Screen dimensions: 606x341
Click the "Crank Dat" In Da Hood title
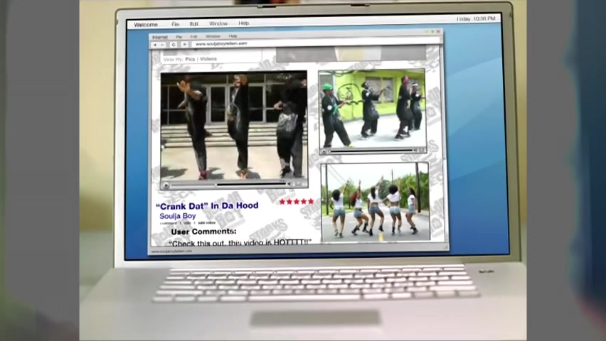click(x=207, y=206)
